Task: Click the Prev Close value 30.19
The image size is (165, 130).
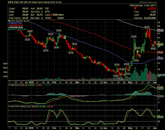Action: 25,18
